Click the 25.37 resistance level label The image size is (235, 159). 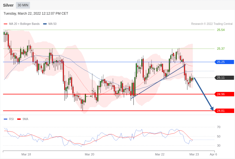pos(221,49)
